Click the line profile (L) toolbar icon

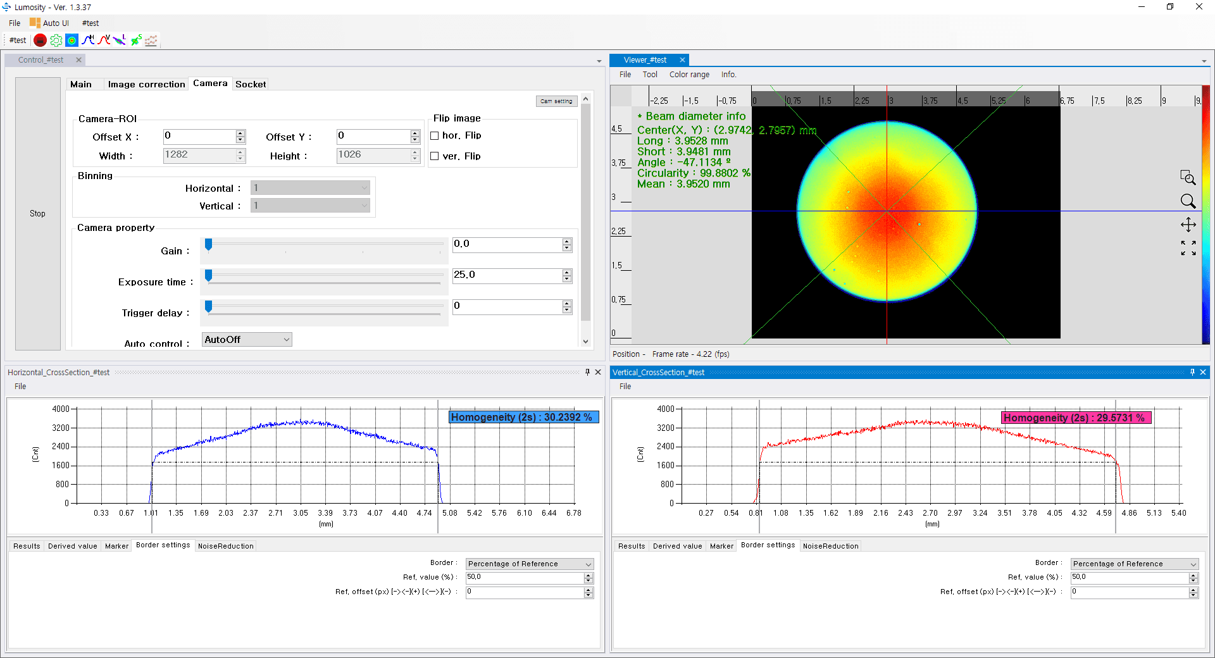coord(120,40)
